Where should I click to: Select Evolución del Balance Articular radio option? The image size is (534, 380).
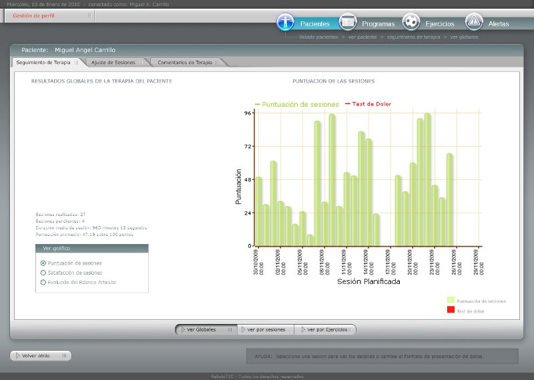(x=43, y=282)
